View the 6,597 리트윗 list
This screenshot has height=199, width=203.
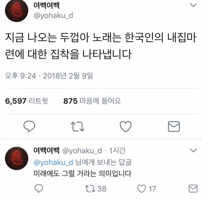point(27,101)
